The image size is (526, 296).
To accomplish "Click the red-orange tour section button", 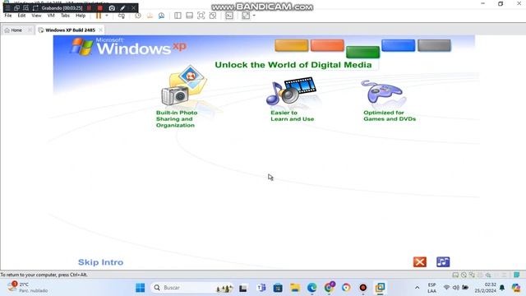I will [327, 45].
